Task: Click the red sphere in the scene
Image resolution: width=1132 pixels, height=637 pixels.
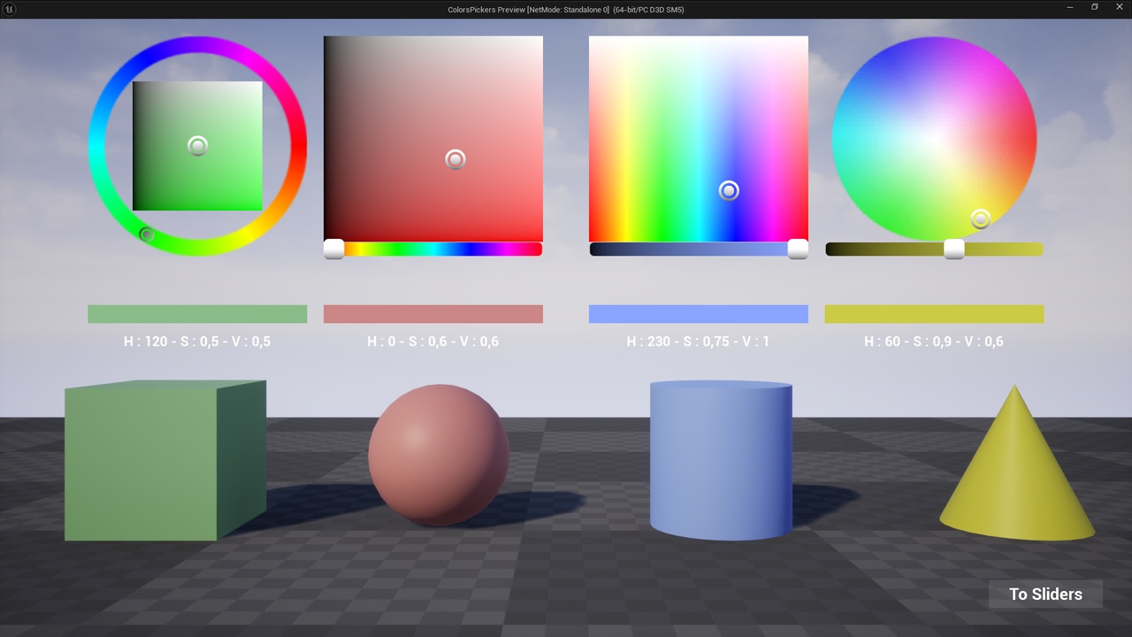Action: [439, 455]
